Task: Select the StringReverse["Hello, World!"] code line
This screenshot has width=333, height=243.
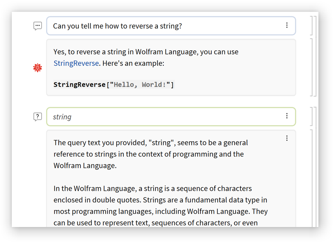Action: point(113,85)
